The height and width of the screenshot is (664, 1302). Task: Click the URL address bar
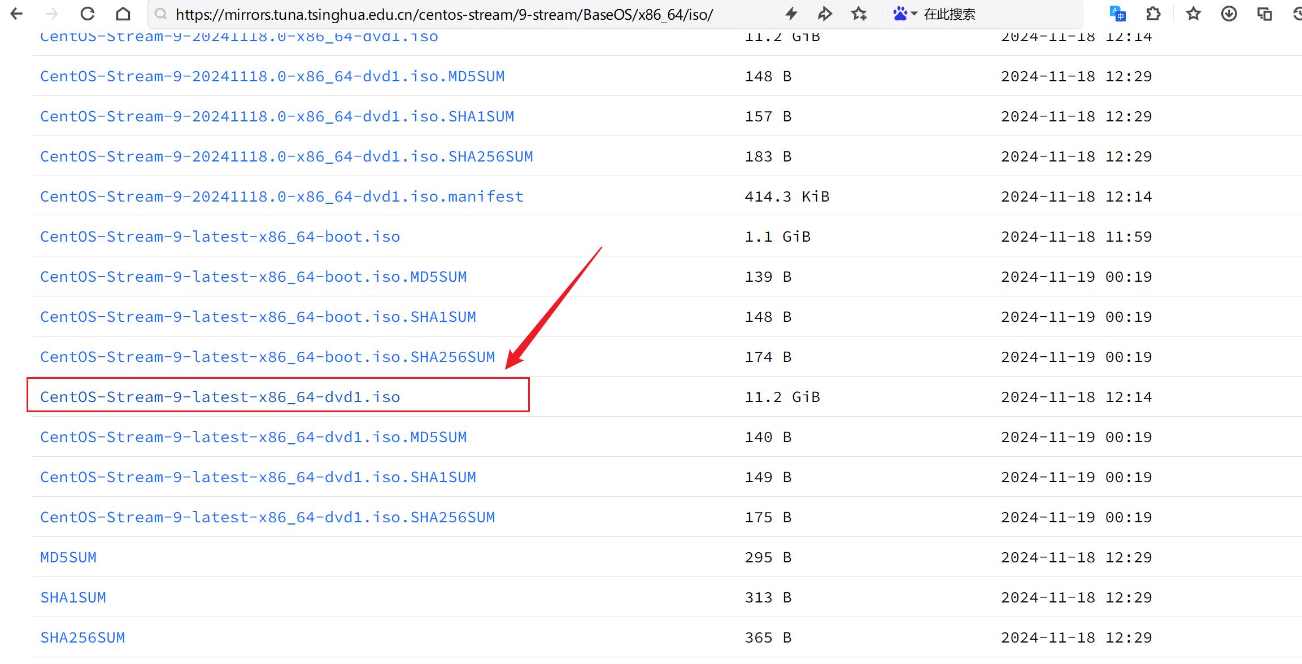444,14
